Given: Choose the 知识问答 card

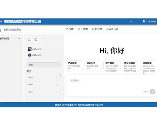Looking at the screenshot, I should tap(93, 66).
